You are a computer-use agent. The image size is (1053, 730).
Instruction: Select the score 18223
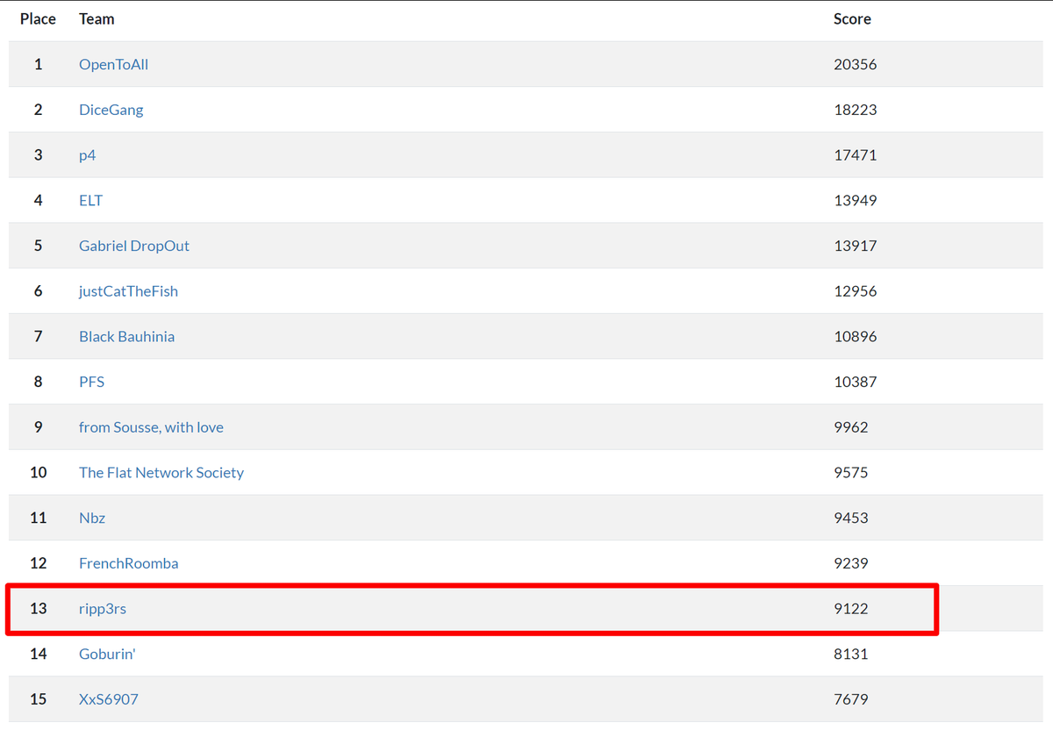pos(855,110)
